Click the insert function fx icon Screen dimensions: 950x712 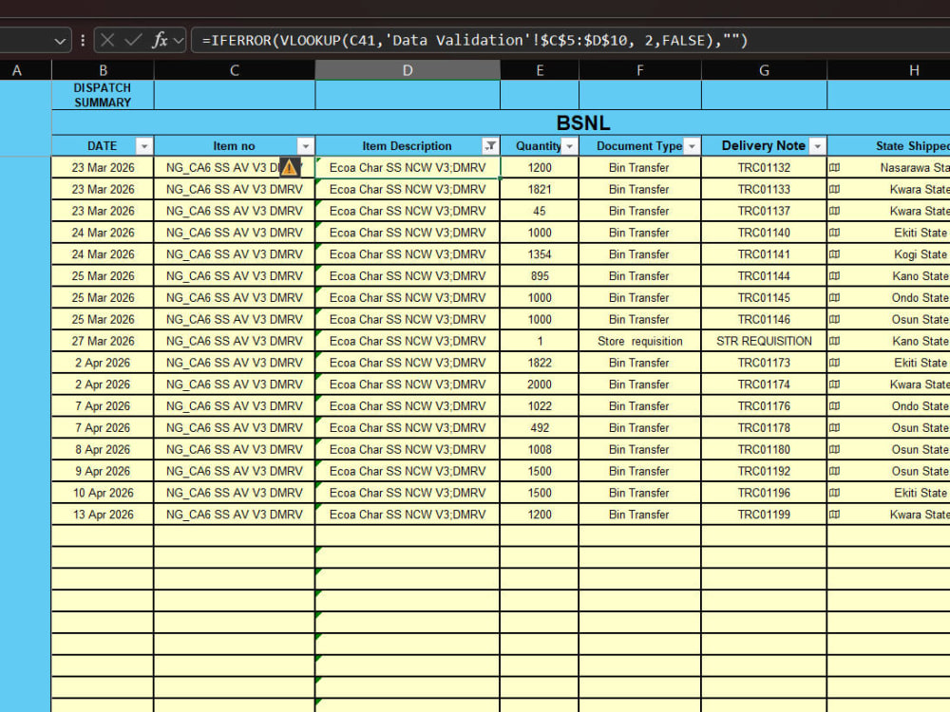[160, 41]
